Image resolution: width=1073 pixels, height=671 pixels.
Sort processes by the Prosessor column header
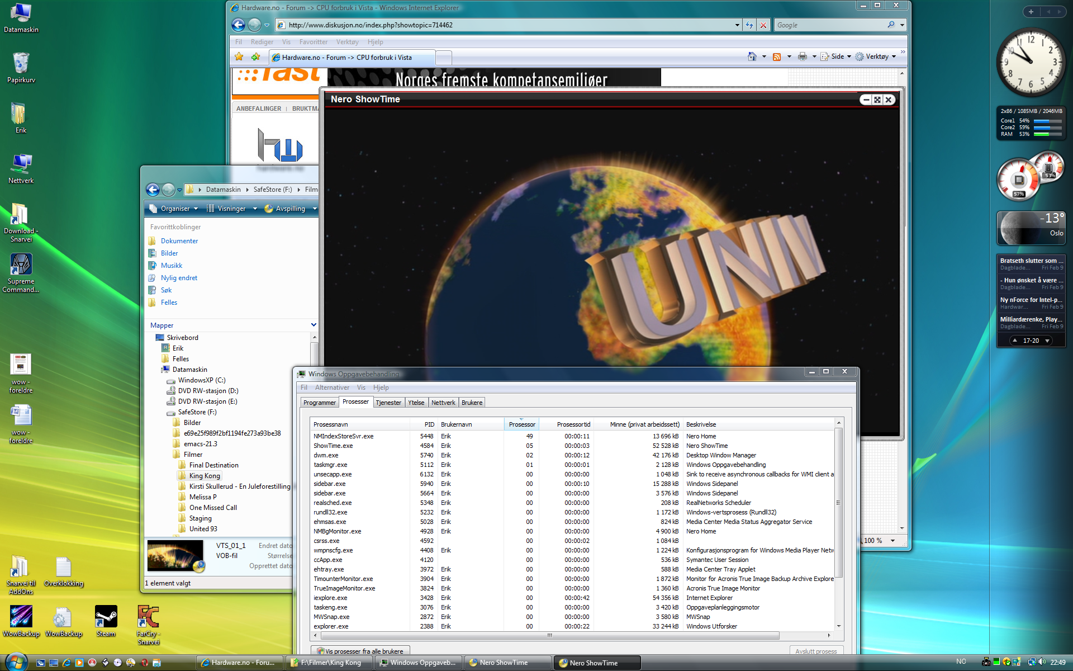coord(521,424)
